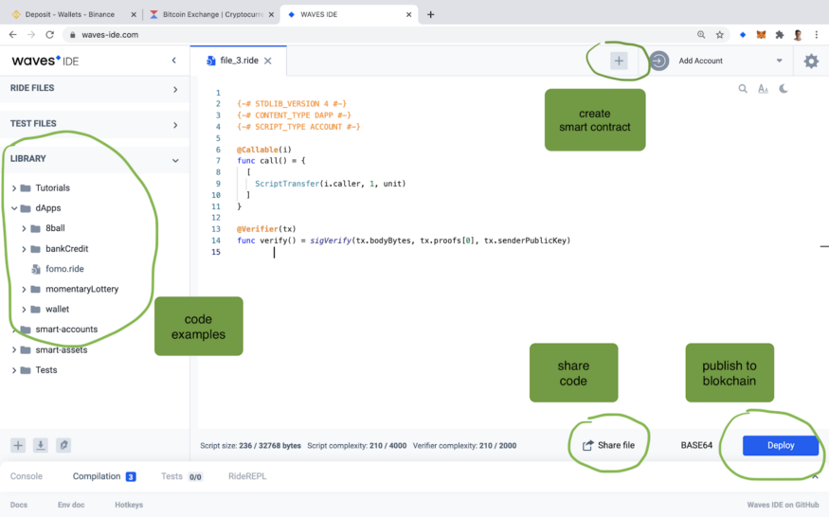Image resolution: width=829 pixels, height=517 pixels.
Task: Reload the waves-ide.com page
Action: click(49, 35)
